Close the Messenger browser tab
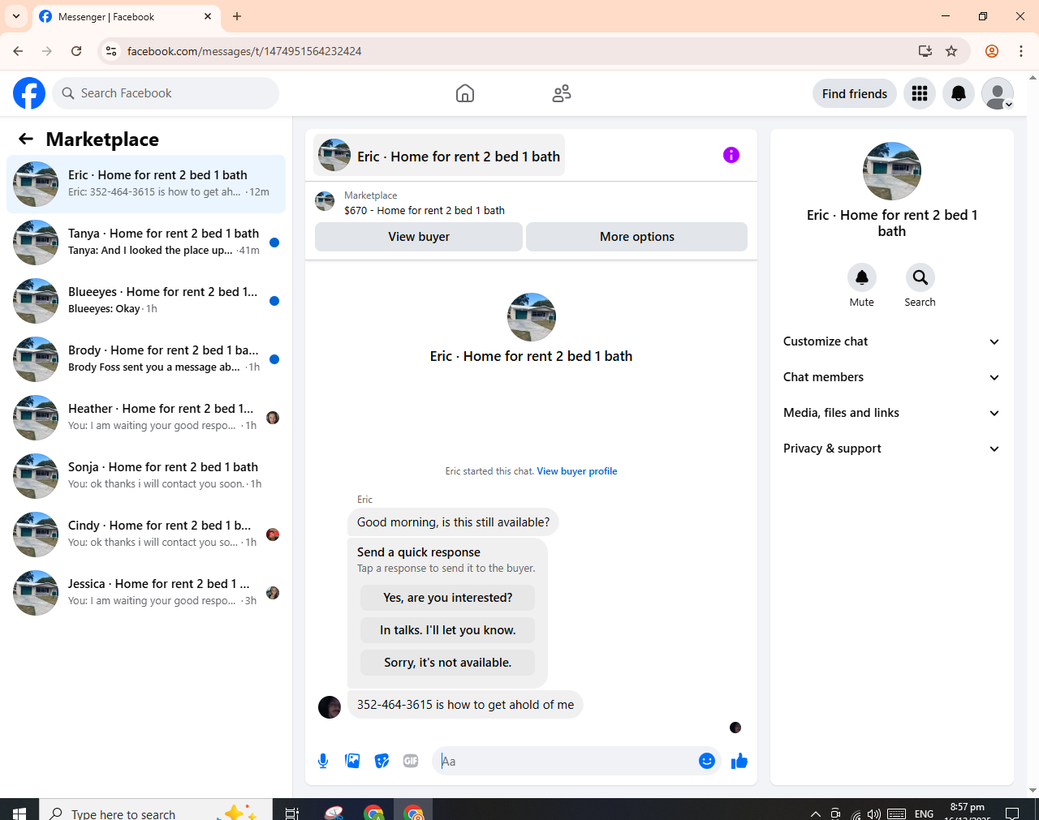The width and height of the screenshot is (1039, 820). pyautogui.click(x=208, y=16)
